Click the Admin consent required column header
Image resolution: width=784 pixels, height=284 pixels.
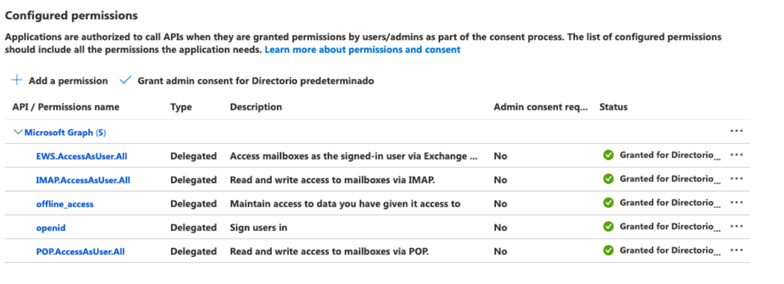pyautogui.click(x=541, y=107)
